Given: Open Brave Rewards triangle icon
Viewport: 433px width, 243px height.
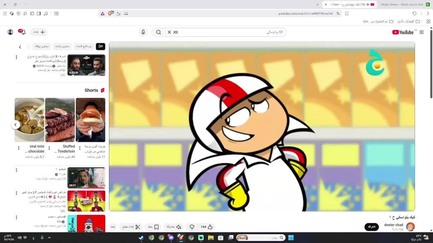Looking at the screenshot, I should tap(102, 13).
